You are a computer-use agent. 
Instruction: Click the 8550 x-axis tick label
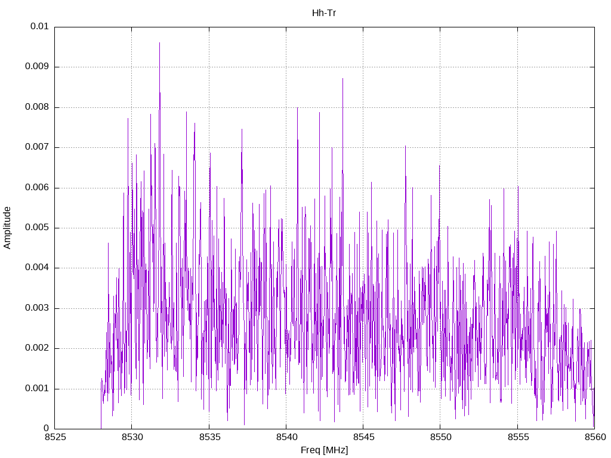click(441, 437)
